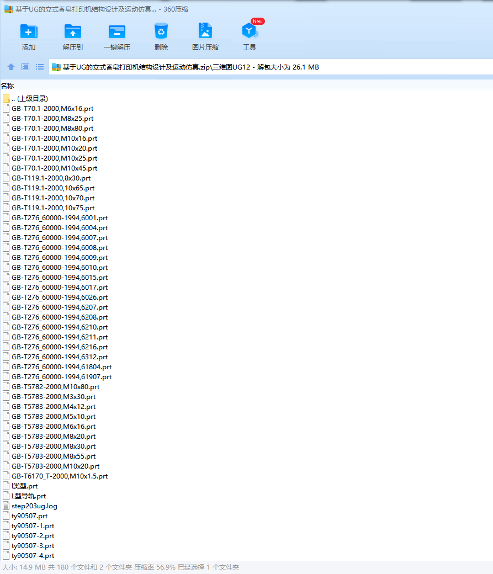Select file GB-T5782-2000,M10x80.prt

click(x=56, y=387)
